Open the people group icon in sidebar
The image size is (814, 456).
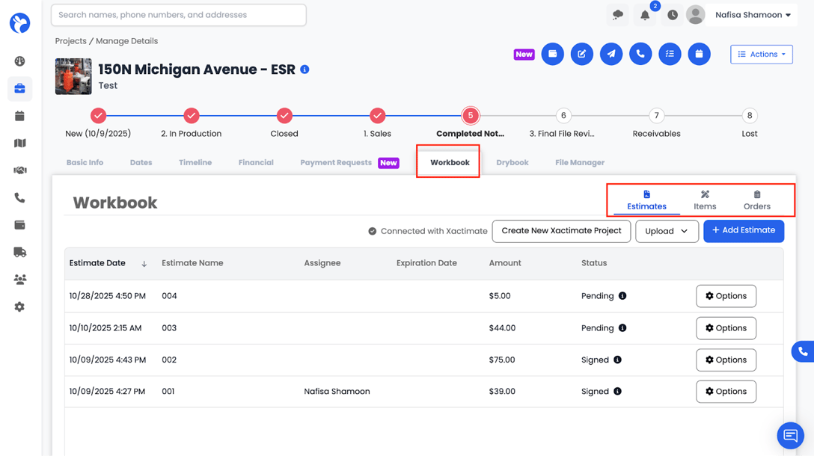19,280
